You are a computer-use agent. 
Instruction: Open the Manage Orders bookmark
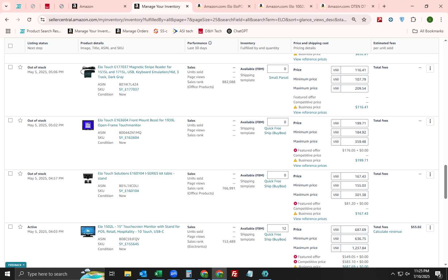[132, 31]
